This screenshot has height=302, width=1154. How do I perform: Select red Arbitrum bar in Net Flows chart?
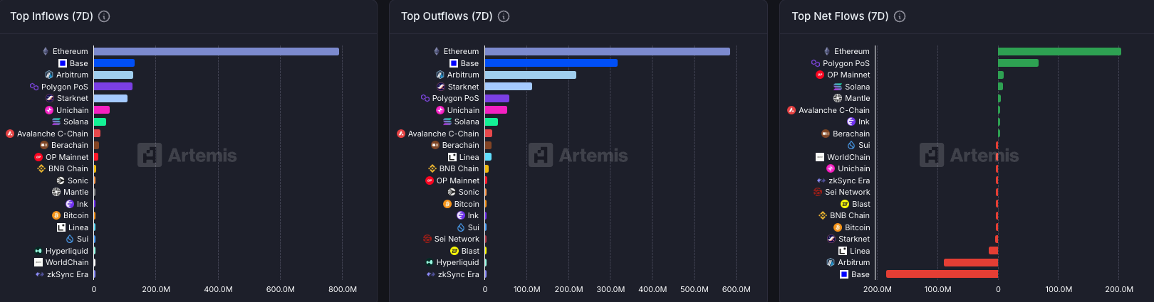tap(971, 262)
